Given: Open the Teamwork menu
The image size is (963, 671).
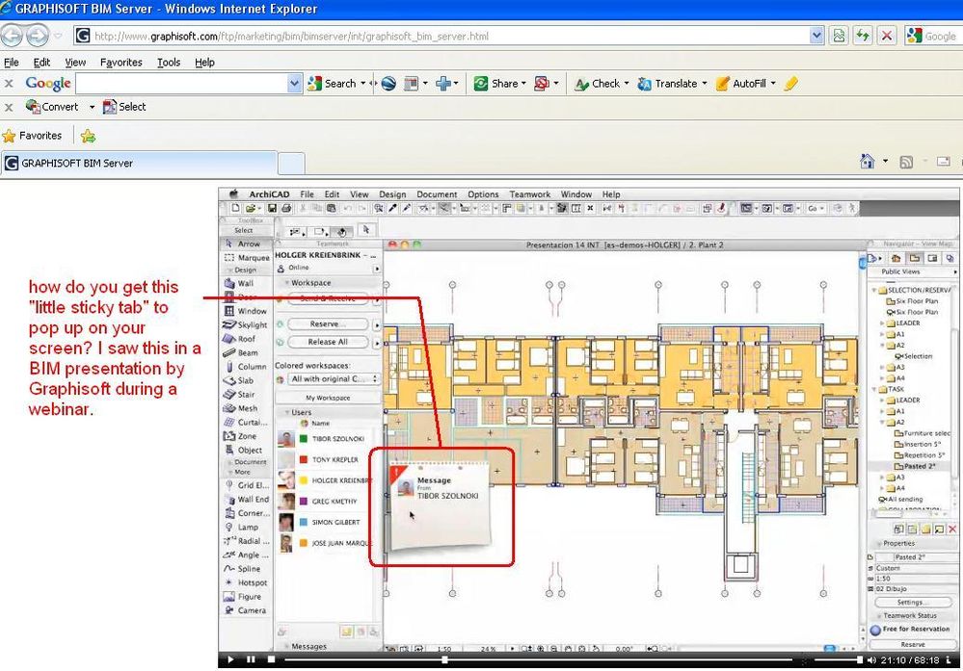Looking at the screenshot, I should [529, 194].
